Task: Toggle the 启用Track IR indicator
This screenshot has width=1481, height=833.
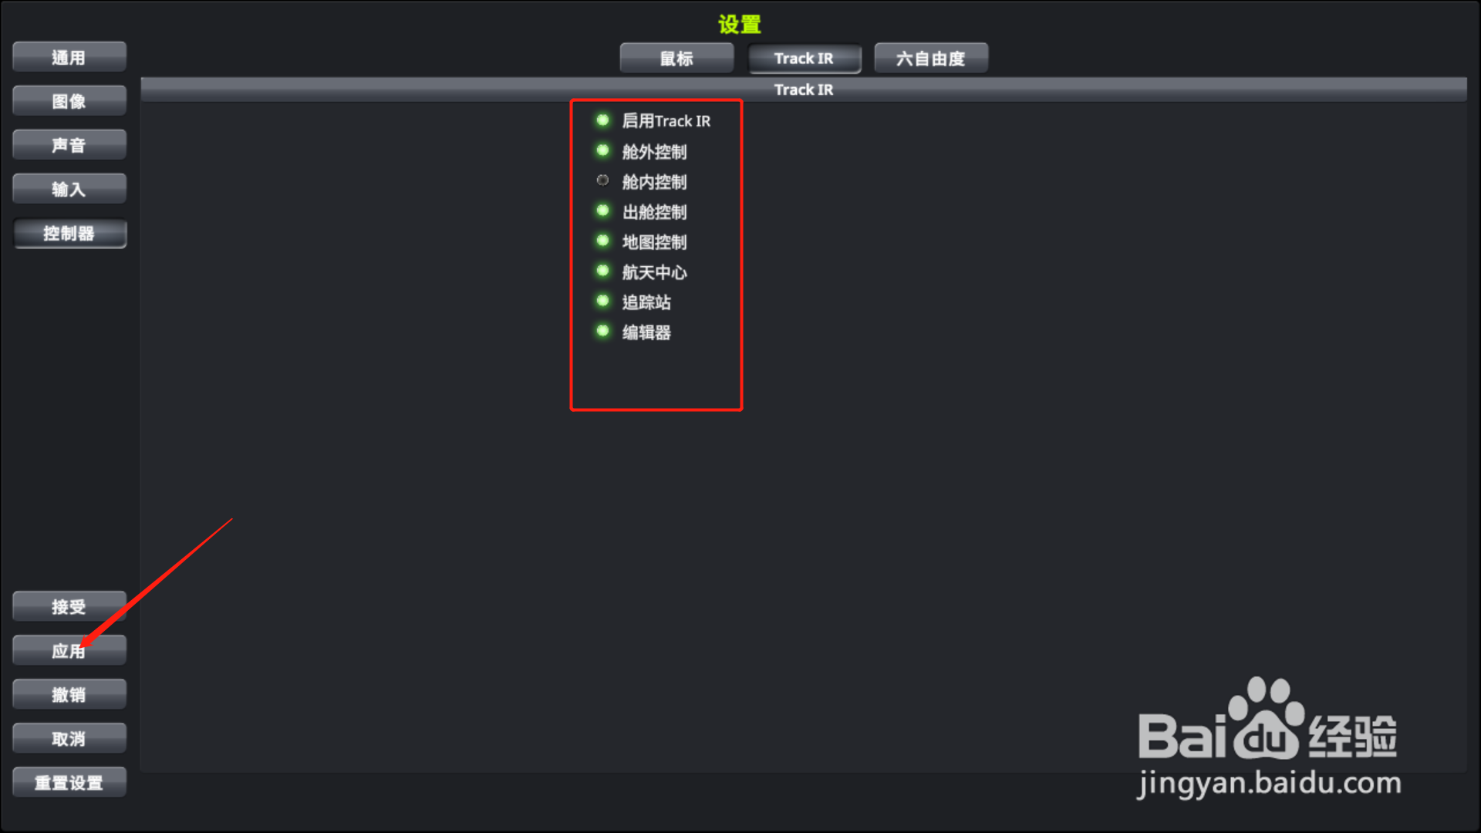Action: point(602,120)
